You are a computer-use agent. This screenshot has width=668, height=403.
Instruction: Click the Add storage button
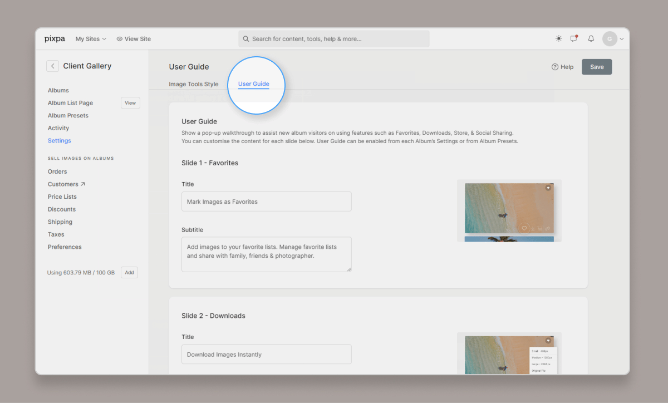click(129, 273)
